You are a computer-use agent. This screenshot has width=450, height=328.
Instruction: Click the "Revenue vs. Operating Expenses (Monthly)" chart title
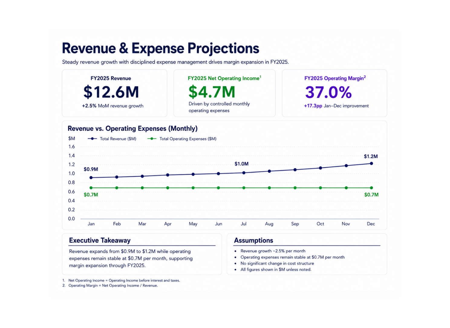[132, 128]
